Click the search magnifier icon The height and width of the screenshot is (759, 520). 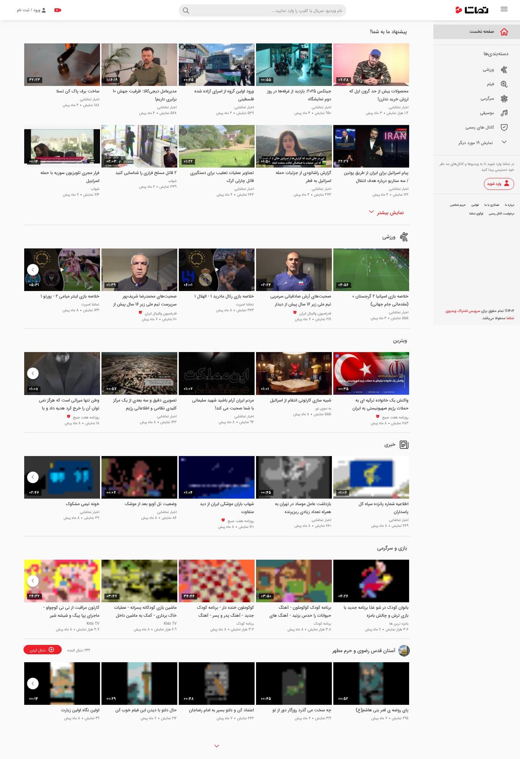[x=186, y=10]
